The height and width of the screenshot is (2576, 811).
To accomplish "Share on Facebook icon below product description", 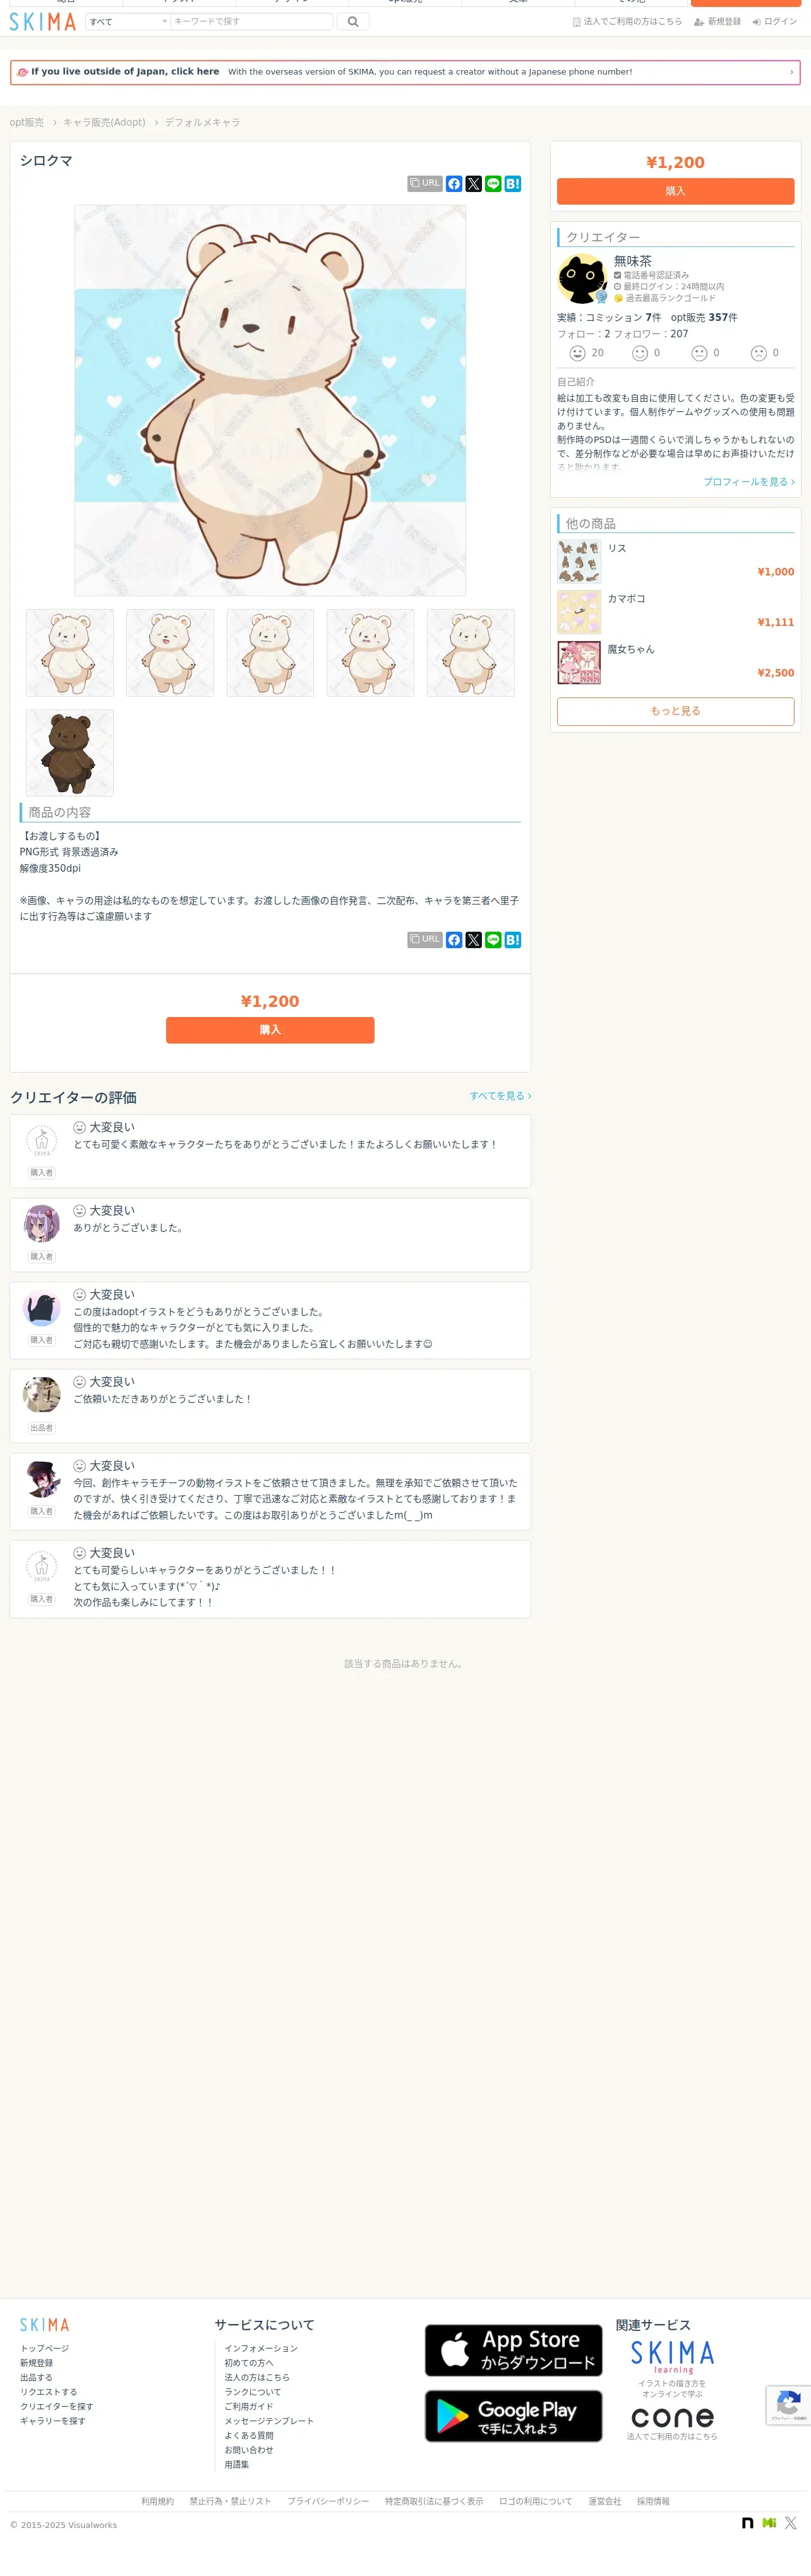I will click(454, 940).
